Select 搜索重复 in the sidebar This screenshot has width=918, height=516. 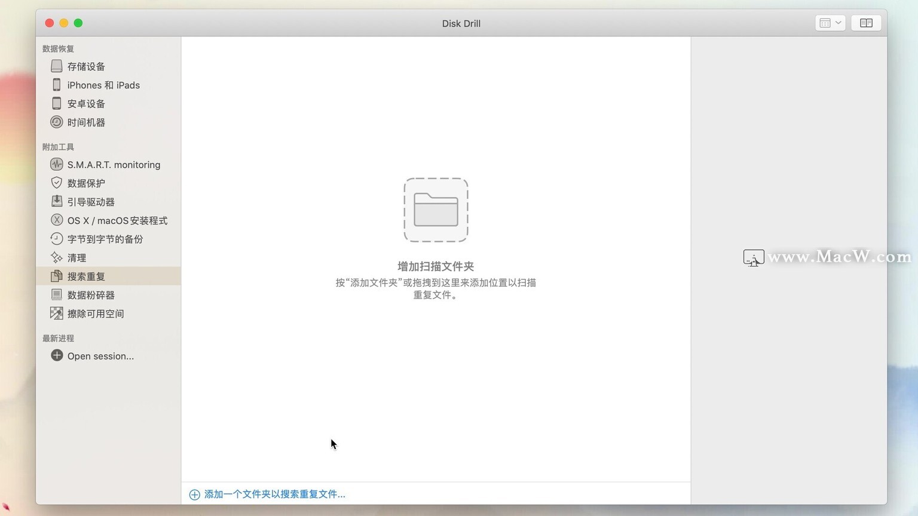pyautogui.click(x=108, y=276)
